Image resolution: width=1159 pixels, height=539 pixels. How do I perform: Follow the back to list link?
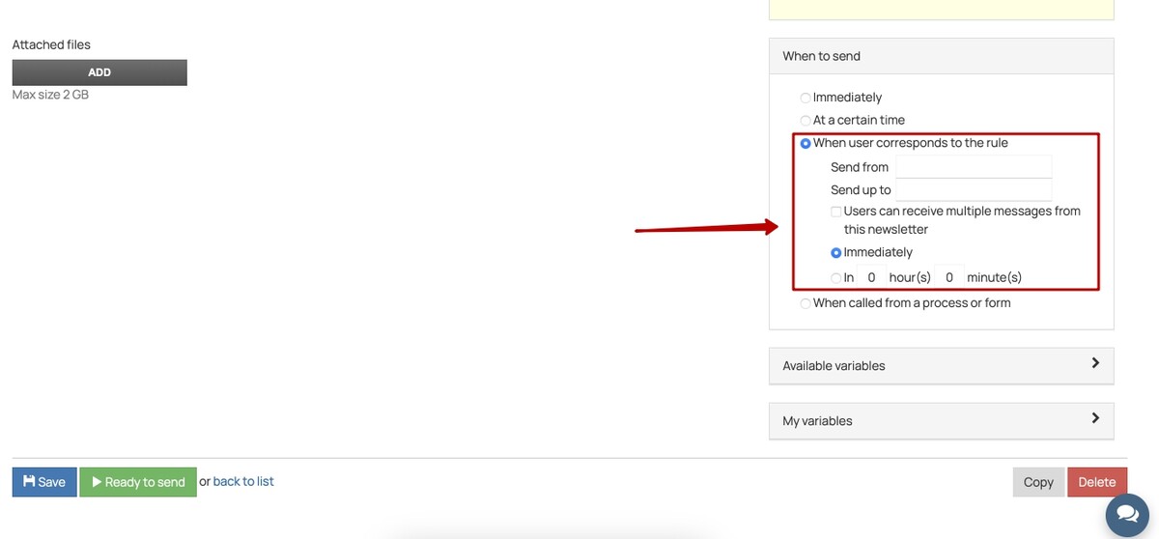click(243, 481)
